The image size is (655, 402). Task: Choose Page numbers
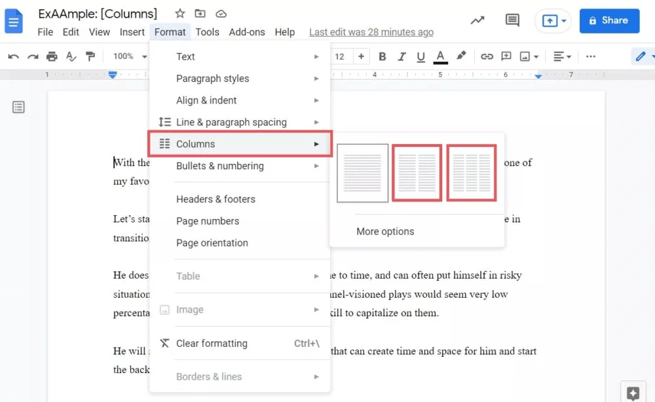240,221
